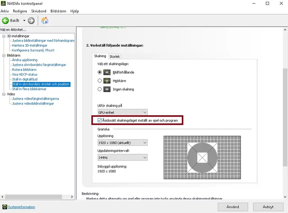Open the Skrivbord menu
Image resolution: width=288 pixels, height=213 pixels.
(39, 11)
